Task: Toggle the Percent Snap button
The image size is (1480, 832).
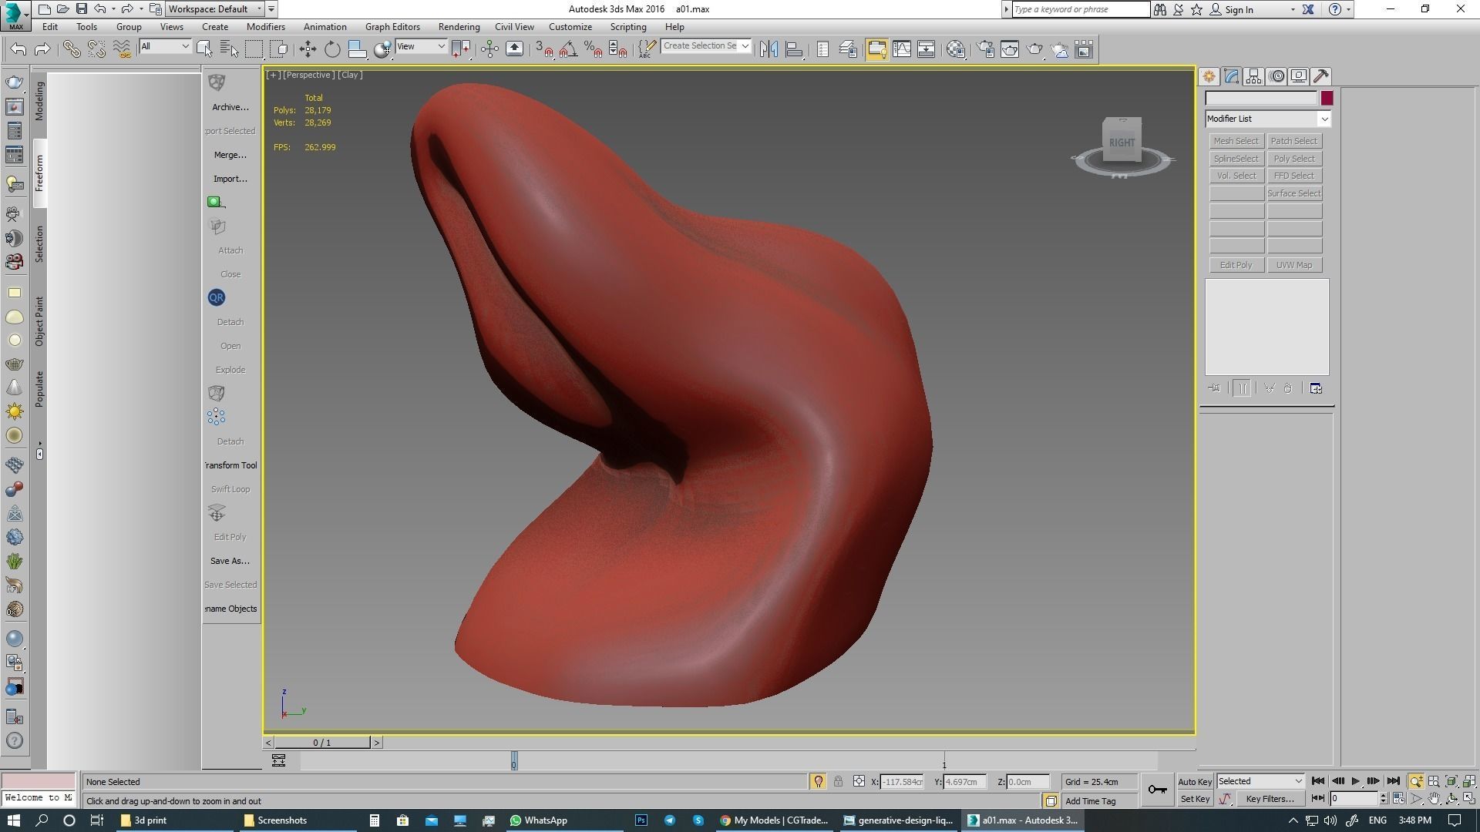Action: [593, 49]
